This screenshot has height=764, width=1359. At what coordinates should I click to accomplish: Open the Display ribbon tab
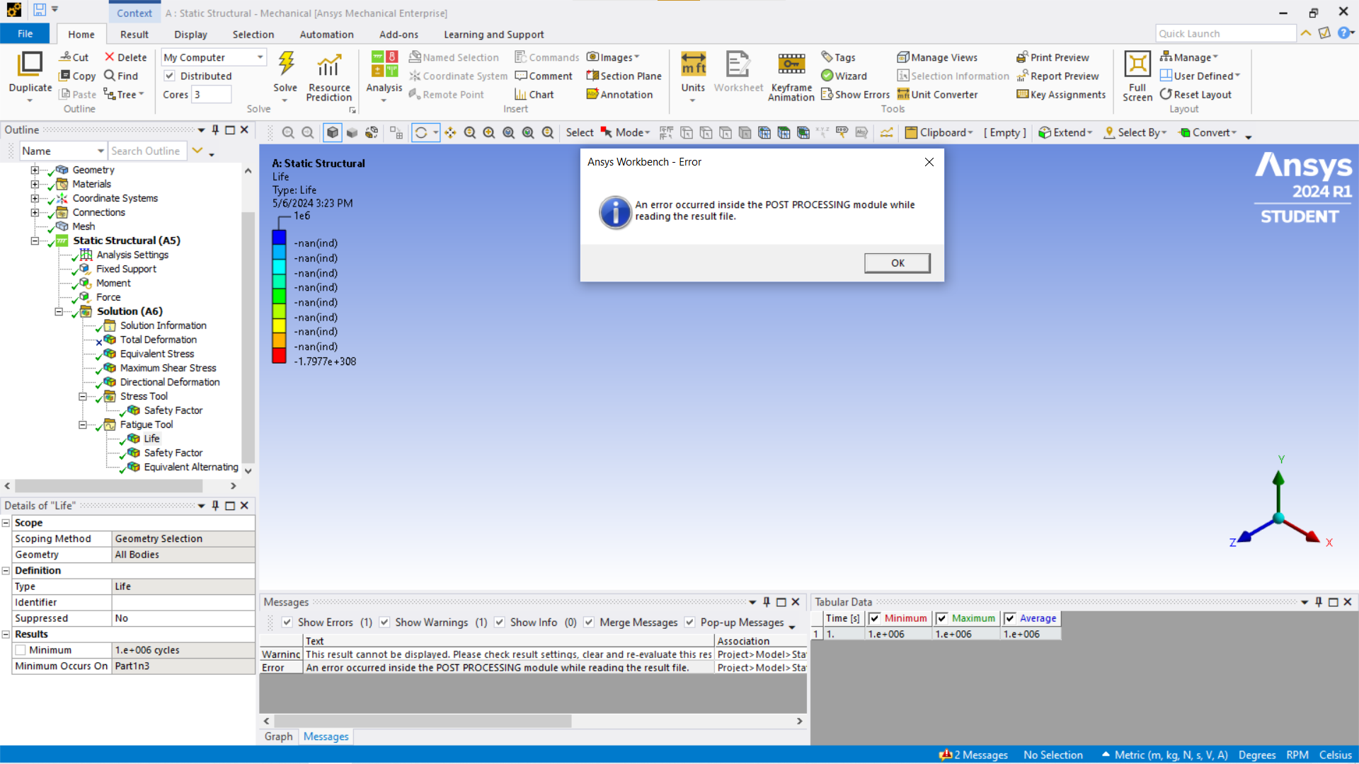click(x=190, y=34)
